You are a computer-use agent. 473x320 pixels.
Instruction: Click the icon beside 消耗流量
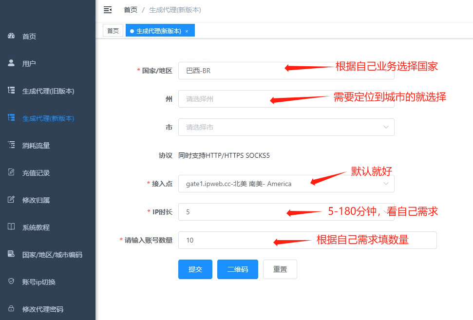coord(11,145)
